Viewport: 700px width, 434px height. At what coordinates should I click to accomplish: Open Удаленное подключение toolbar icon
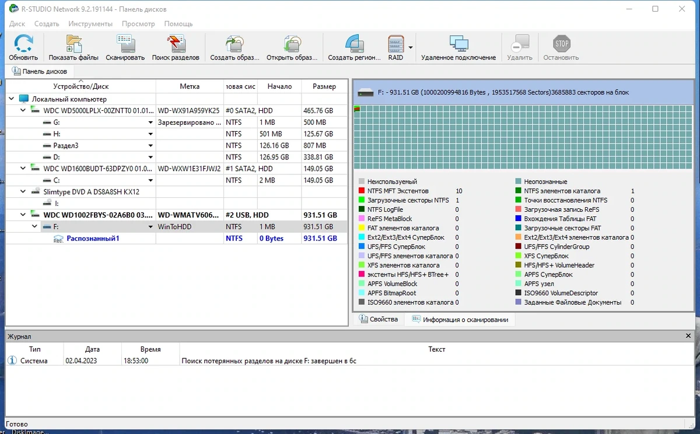(x=459, y=44)
